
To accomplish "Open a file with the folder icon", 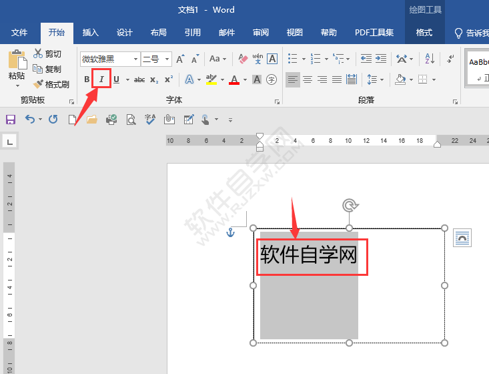I will 91,120.
